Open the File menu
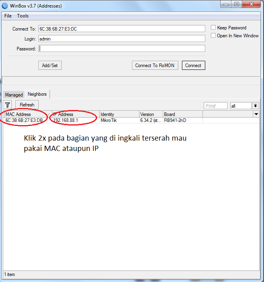The height and width of the screenshot is (282, 264). [8, 16]
